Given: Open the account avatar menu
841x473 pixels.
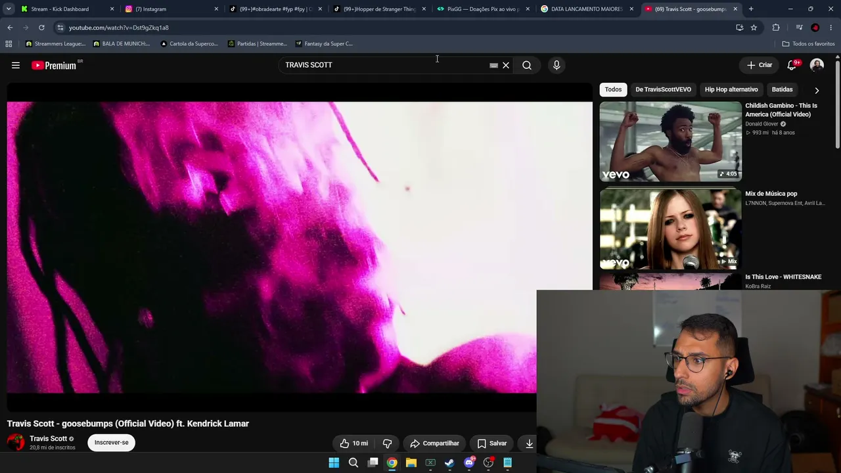Looking at the screenshot, I should coord(817,65).
